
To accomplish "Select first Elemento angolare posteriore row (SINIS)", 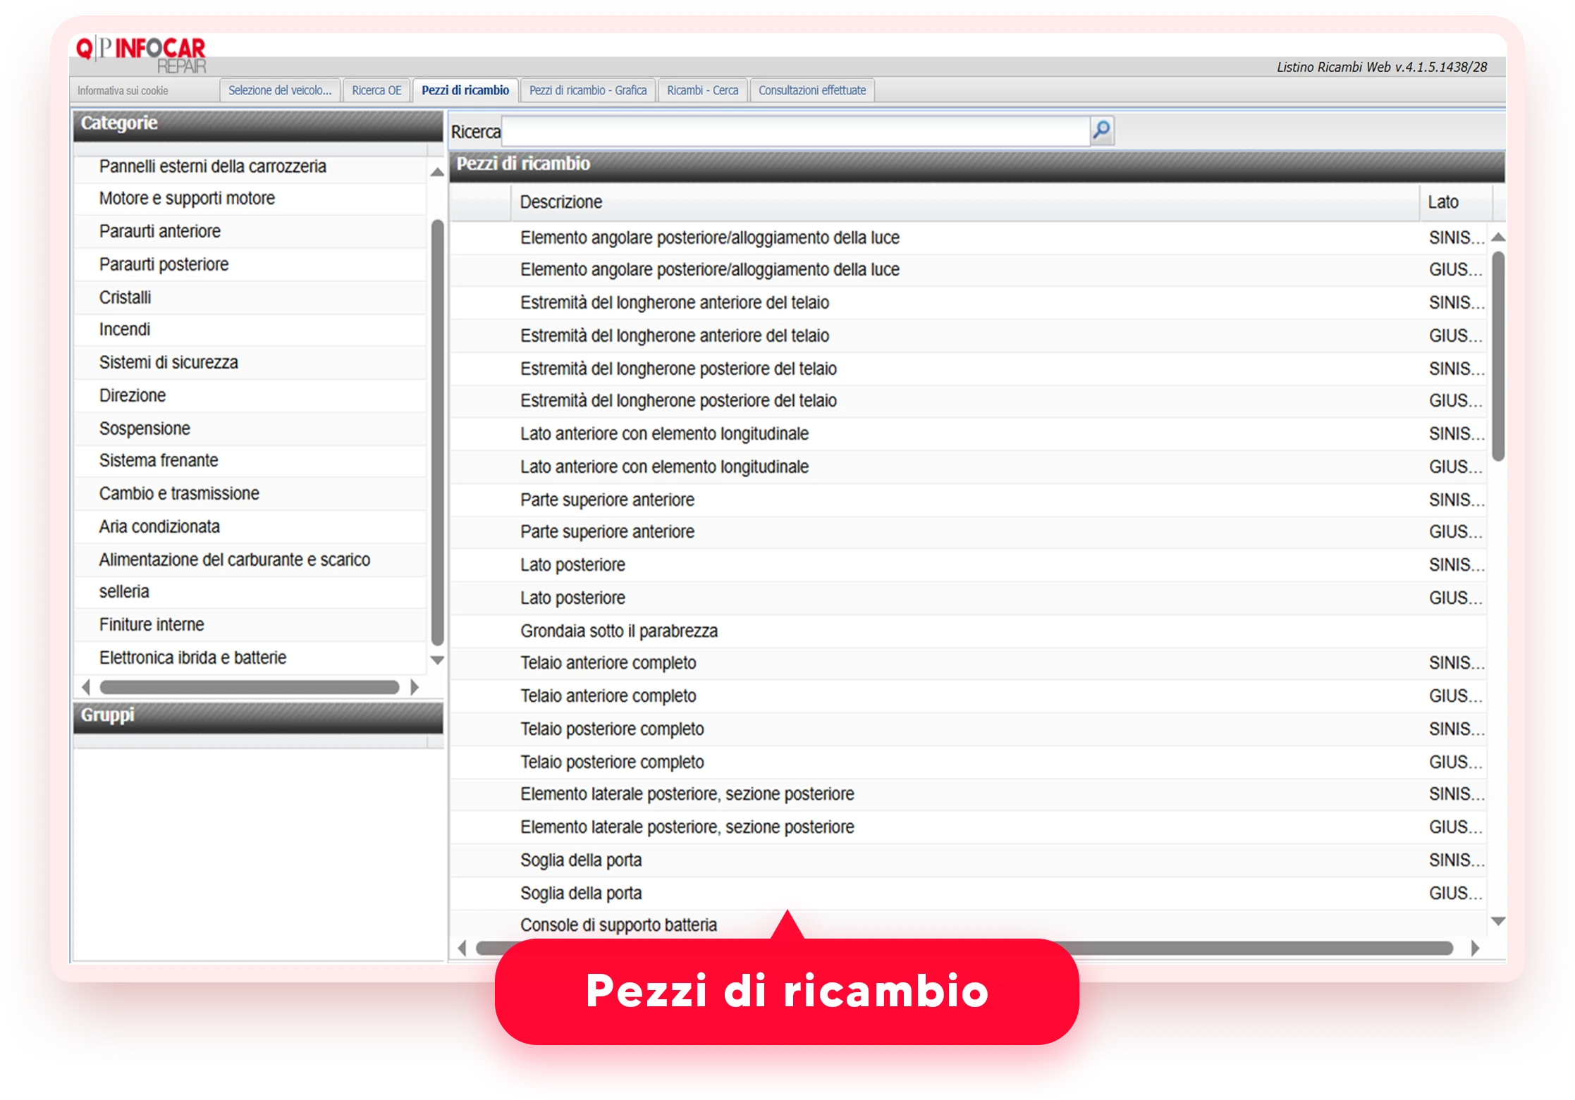I will 968,238.
